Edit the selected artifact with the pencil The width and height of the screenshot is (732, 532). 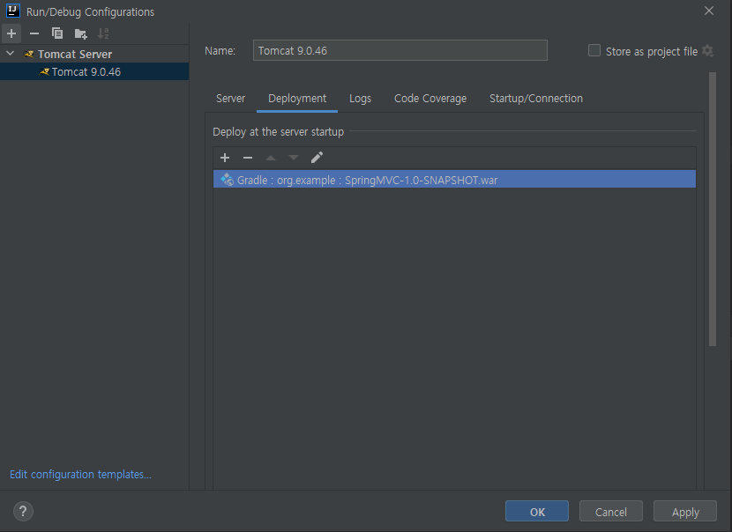tap(317, 158)
